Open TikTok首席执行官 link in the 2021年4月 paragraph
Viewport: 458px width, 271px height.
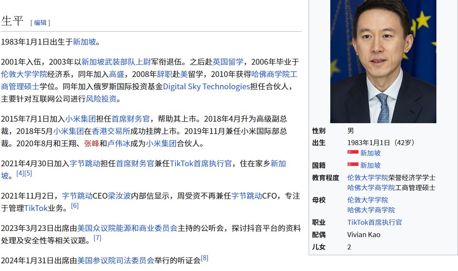tap(201, 164)
